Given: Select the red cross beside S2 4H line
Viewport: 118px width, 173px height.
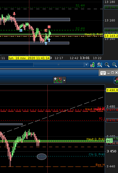Looking at the screenshot, I should click(x=46, y=30).
